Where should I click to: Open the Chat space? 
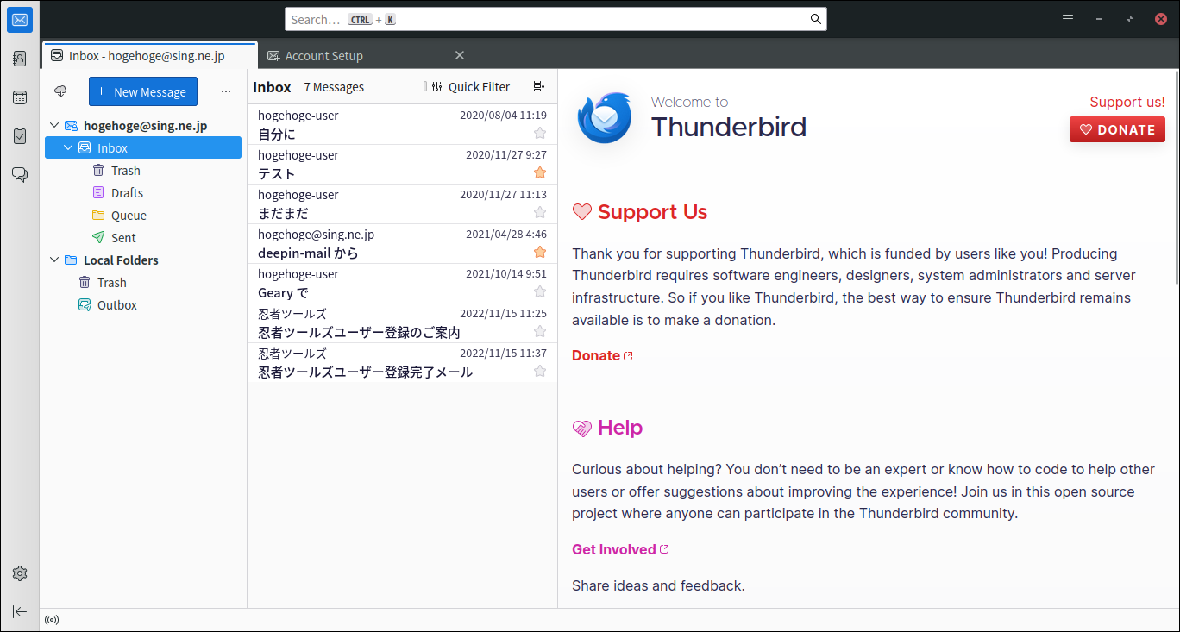coord(20,175)
